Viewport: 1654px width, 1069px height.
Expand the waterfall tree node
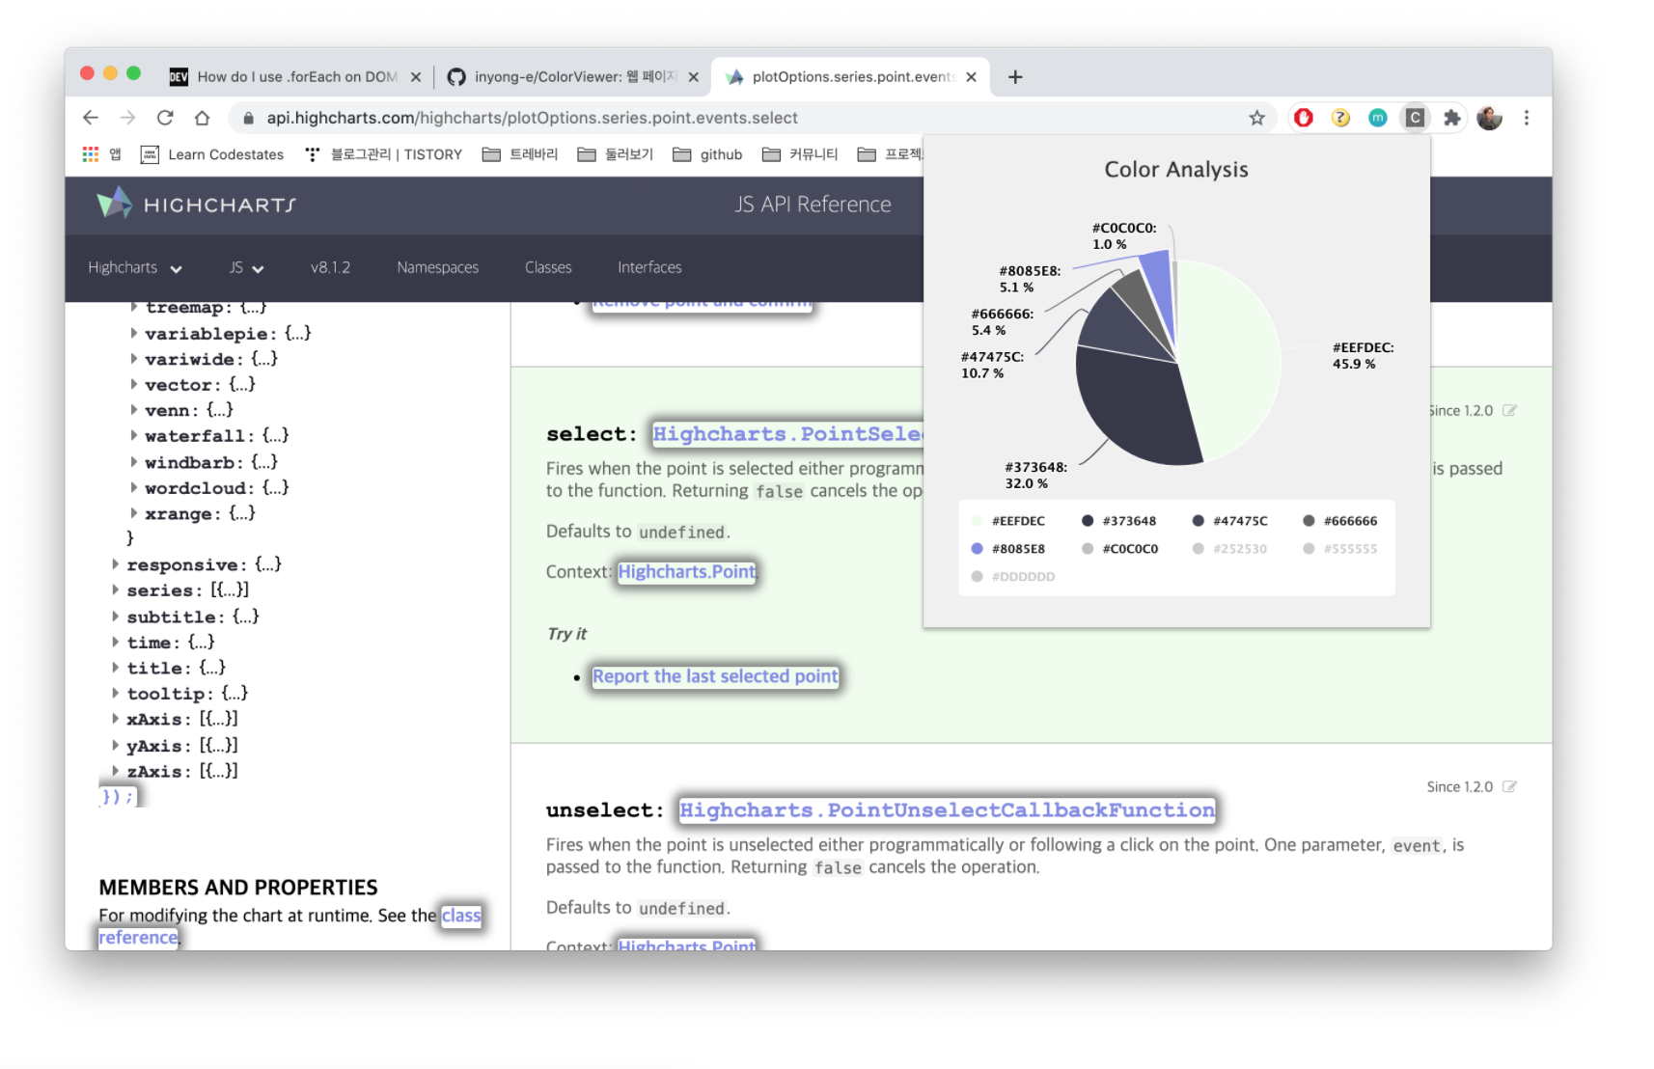pos(134,435)
